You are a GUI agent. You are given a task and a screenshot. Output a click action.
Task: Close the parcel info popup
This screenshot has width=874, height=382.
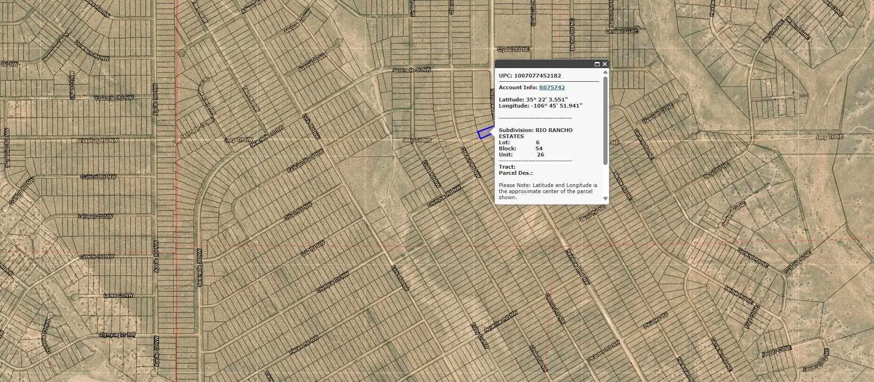tap(605, 64)
